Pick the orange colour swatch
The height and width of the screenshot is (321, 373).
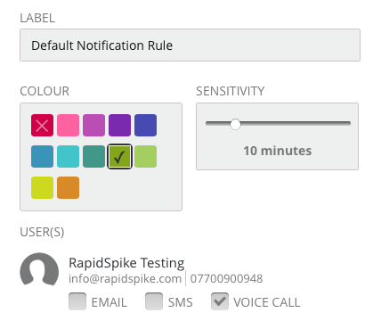click(x=68, y=187)
